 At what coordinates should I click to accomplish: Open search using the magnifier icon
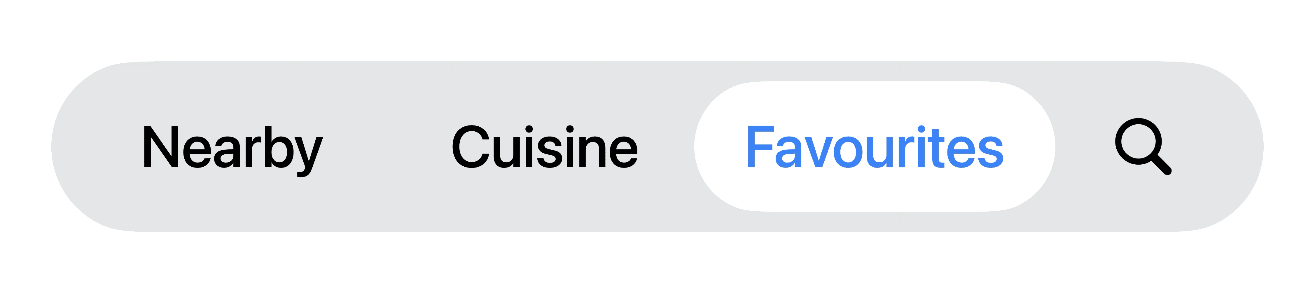point(1143,146)
